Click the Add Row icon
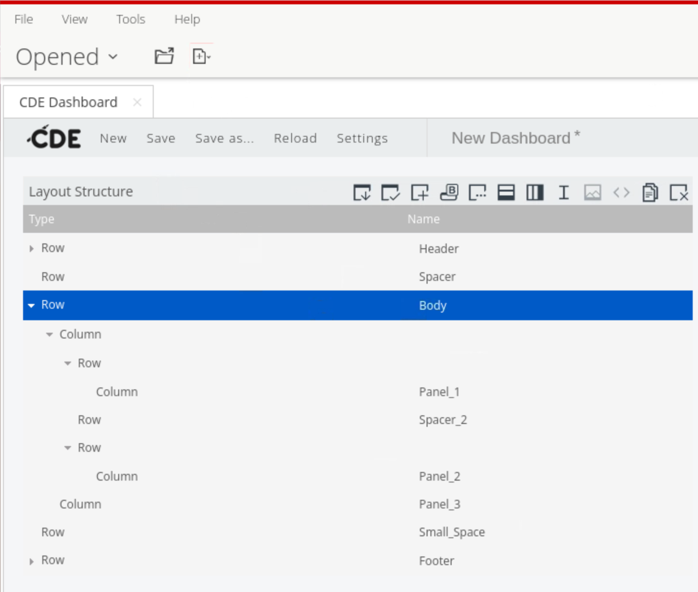Viewport: 698px width, 592px height. click(x=506, y=193)
